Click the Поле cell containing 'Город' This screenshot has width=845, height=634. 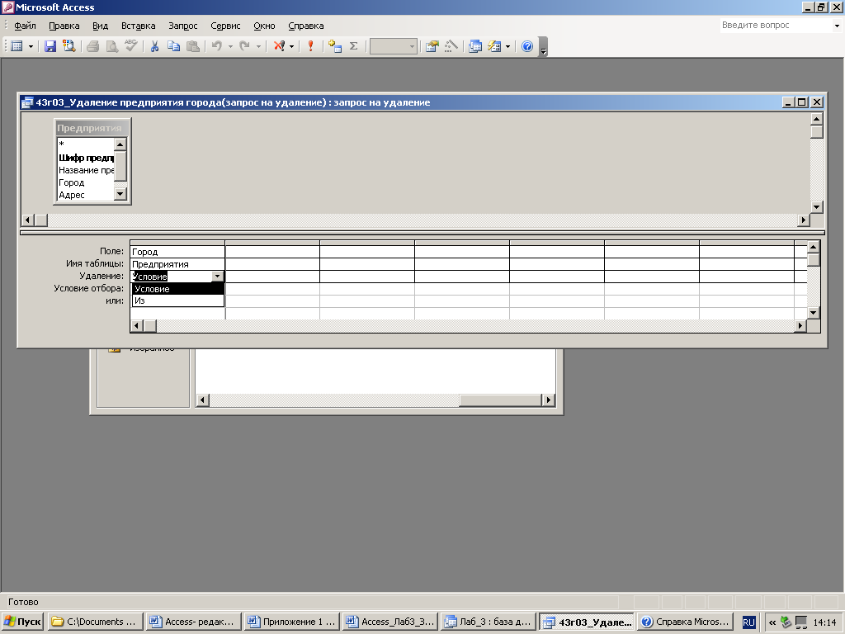177,252
